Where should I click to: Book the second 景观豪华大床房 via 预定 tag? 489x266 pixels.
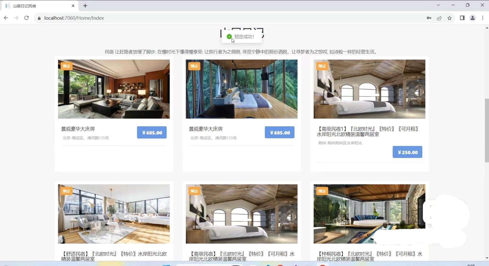click(x=194, y=66)
